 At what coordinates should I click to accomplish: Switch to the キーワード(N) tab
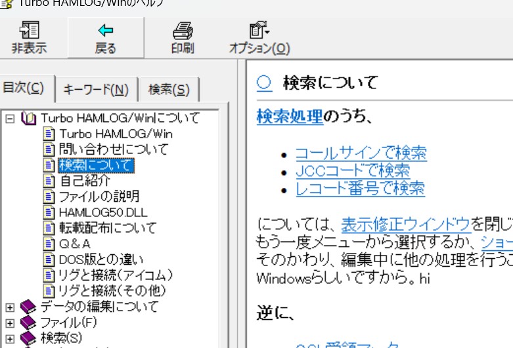[96, 90]
